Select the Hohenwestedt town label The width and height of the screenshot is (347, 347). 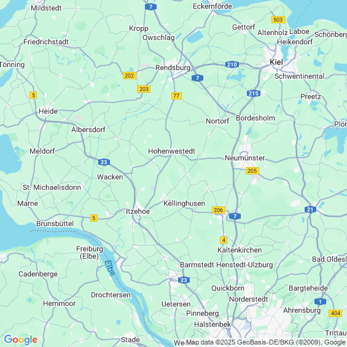[x=171, y=151]
